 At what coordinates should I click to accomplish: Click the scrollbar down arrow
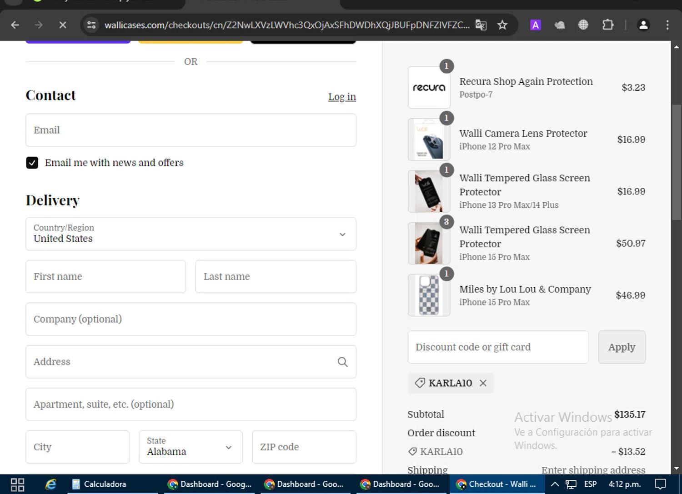(676, 468)
